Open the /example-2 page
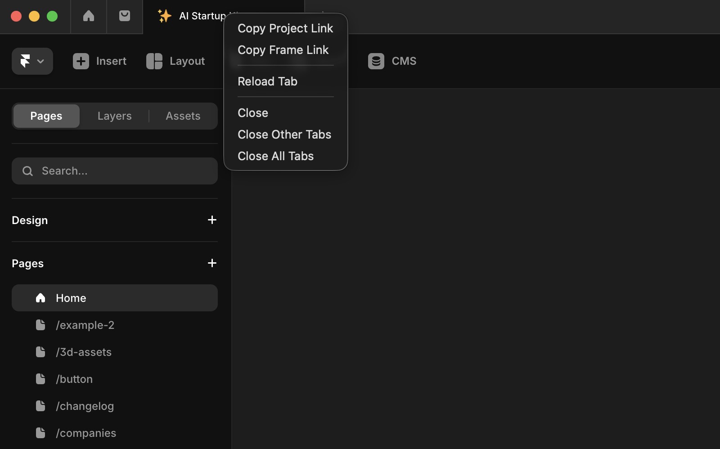Viewport: 720px width, 449px height. click(x=115, y=325)
